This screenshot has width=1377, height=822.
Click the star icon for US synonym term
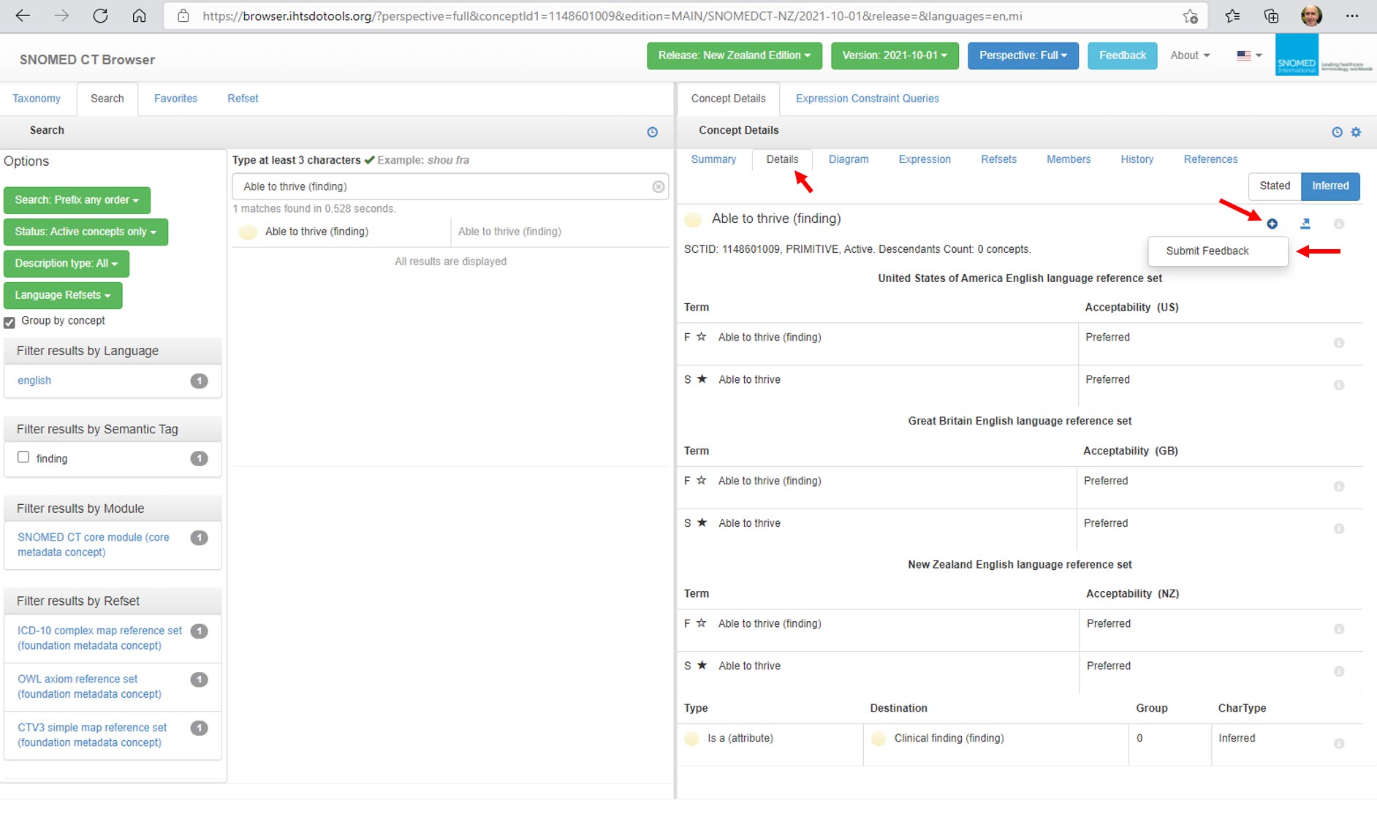702,379
